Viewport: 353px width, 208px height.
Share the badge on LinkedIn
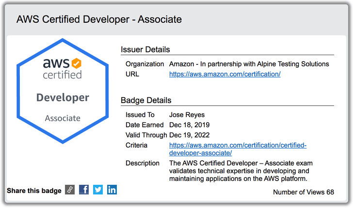tap(112, 190)
